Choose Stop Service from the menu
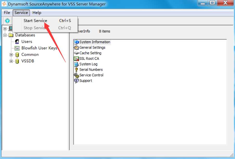The width and height of the screenshot is (235, 159). [45, 28]
